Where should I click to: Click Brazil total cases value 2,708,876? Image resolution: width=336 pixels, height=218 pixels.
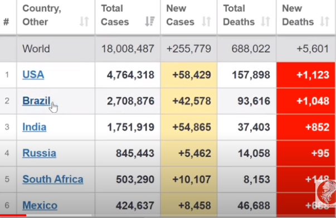tap(130, 101)
